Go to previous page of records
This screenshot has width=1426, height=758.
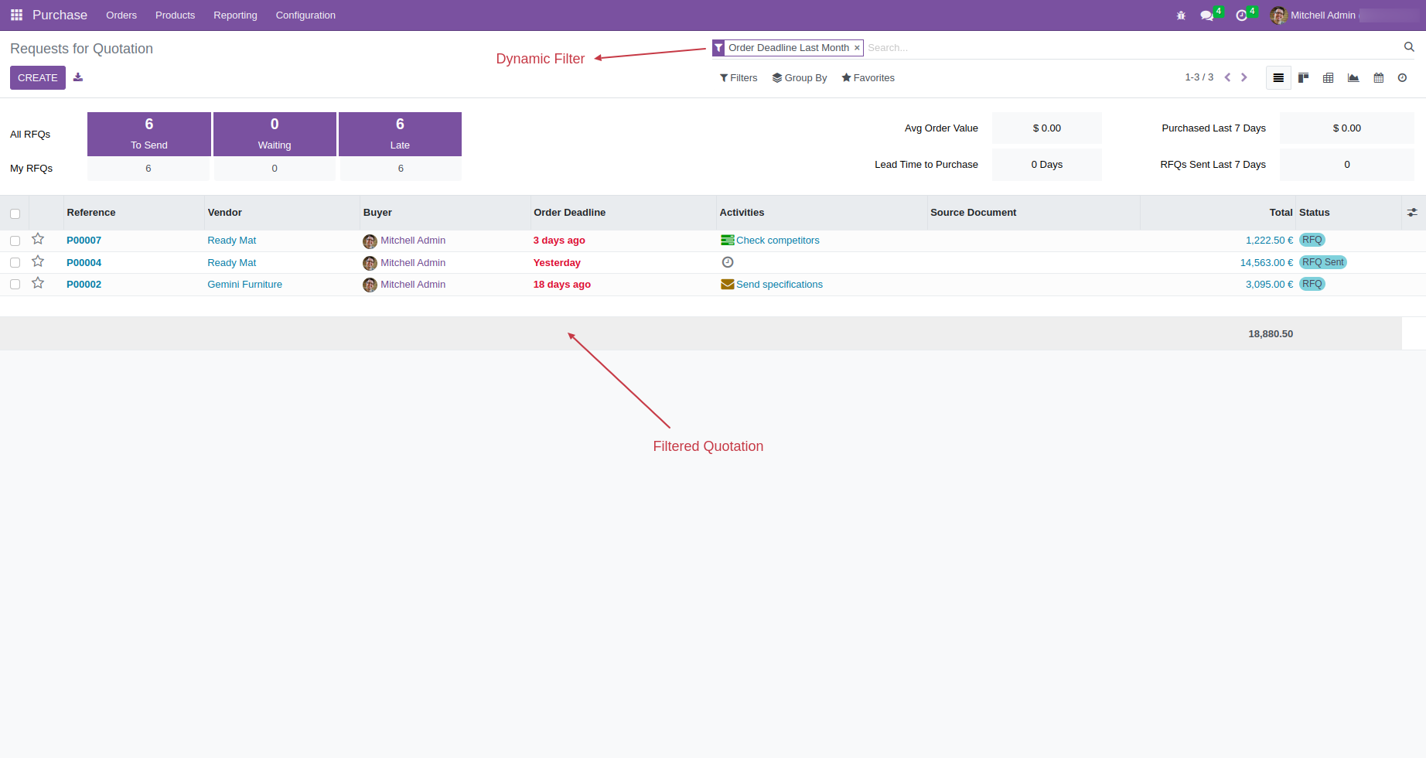click(x=1227, y=77)
